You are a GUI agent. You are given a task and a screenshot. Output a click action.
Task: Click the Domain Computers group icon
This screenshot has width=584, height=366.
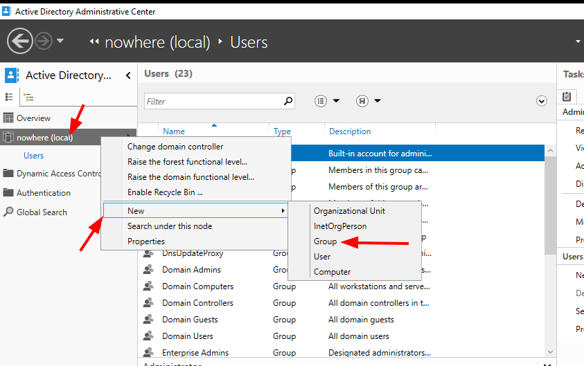(148, 286)
